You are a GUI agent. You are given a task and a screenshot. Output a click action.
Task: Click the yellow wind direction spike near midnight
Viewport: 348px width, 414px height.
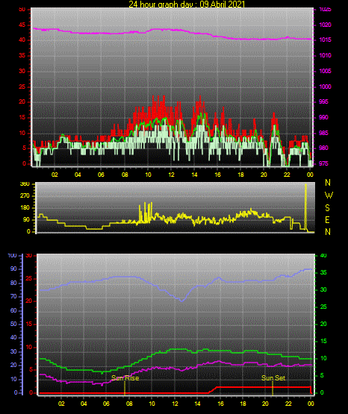305,207
